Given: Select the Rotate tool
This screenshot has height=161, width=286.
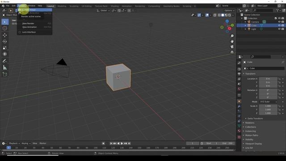Looking at the screenshot, I should pos(5,42).
